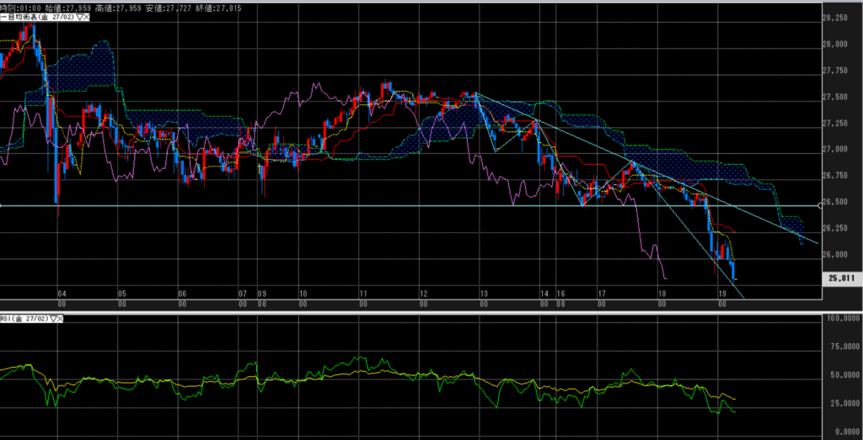863x440 pixels.
Task: Open the RSI panel dropdown triangle
Action: [53, 320]
